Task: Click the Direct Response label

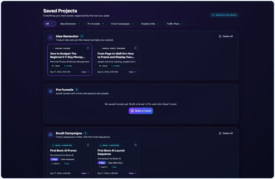Action: click(67, 159)
